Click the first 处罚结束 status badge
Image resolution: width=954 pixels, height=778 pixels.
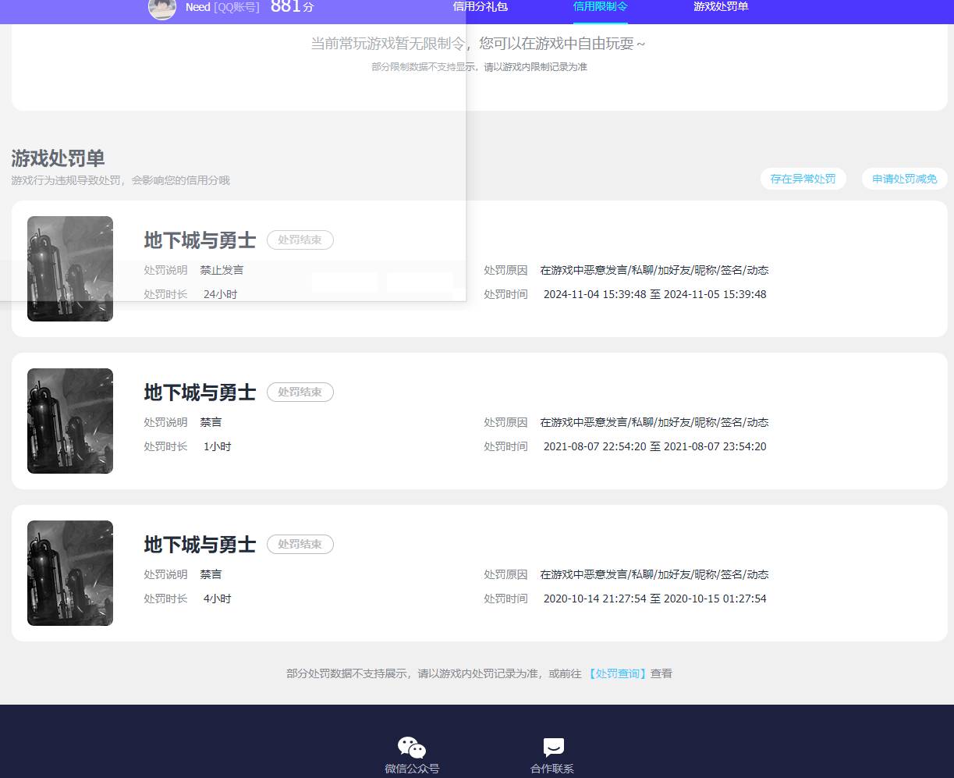coord(300,240)
